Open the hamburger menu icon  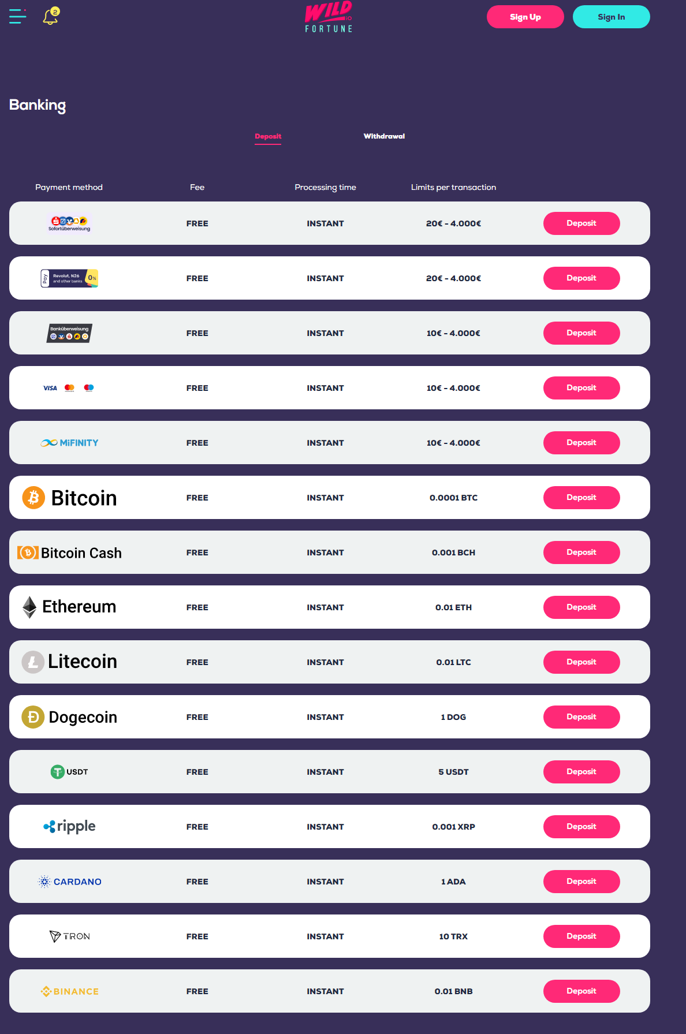[17, 16]
